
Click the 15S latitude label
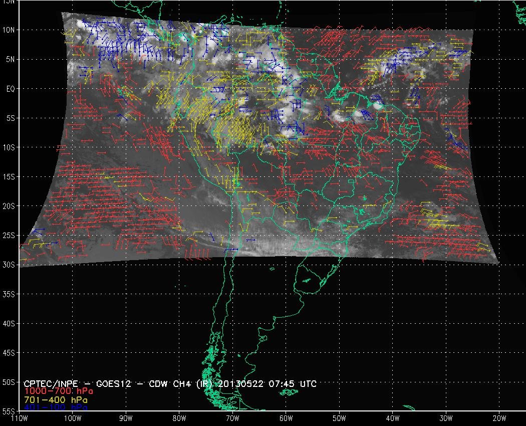pyautogui.click(x=10, y=177)
